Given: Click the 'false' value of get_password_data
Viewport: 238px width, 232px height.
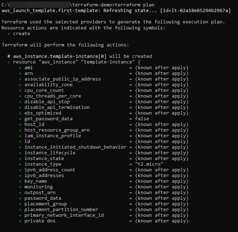Looking at the screenshot, I should (x=142, y=119).
